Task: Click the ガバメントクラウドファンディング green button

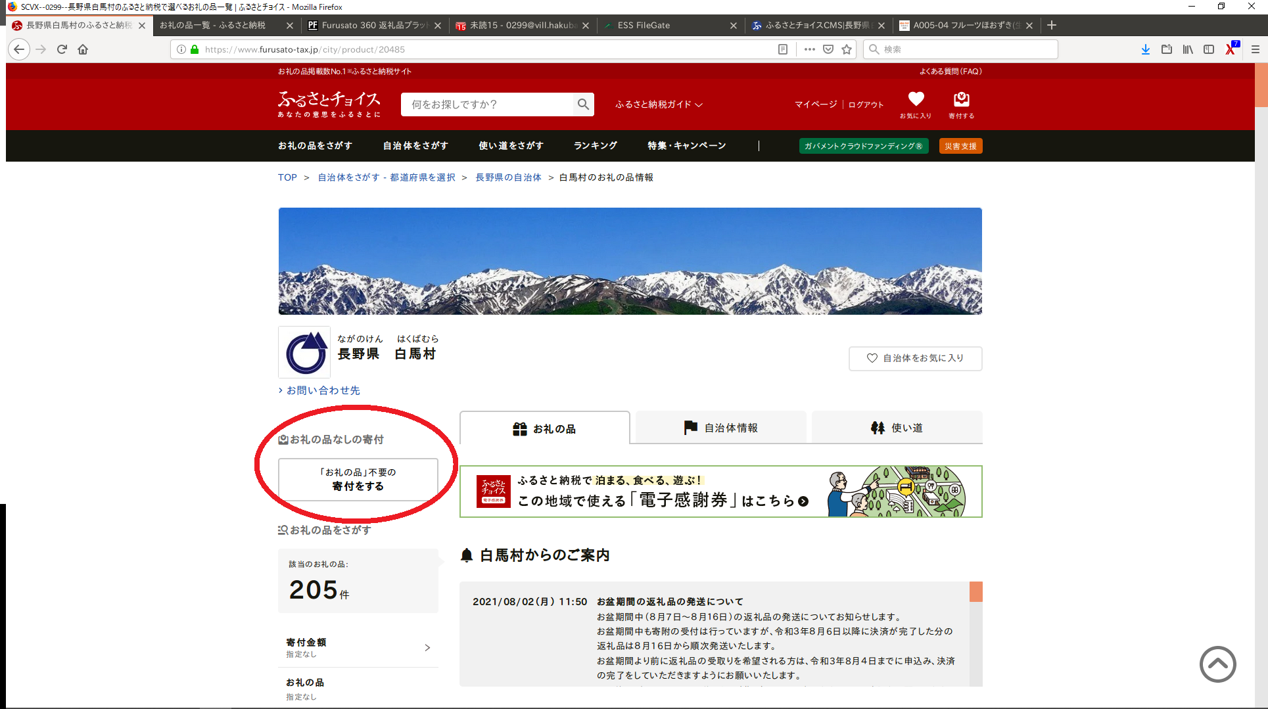Action: [x=864, y=146]
